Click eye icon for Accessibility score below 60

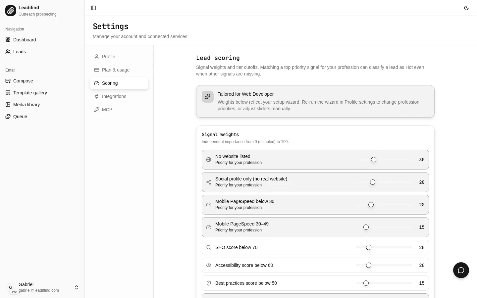pos(209,265)
